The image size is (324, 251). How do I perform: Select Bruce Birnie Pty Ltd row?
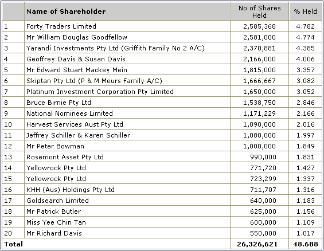162,103
